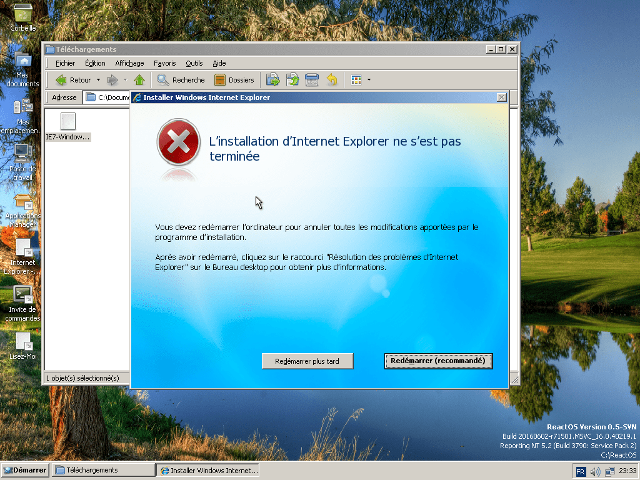Open the Fichier menu in Téléchargements

(65, 63)
